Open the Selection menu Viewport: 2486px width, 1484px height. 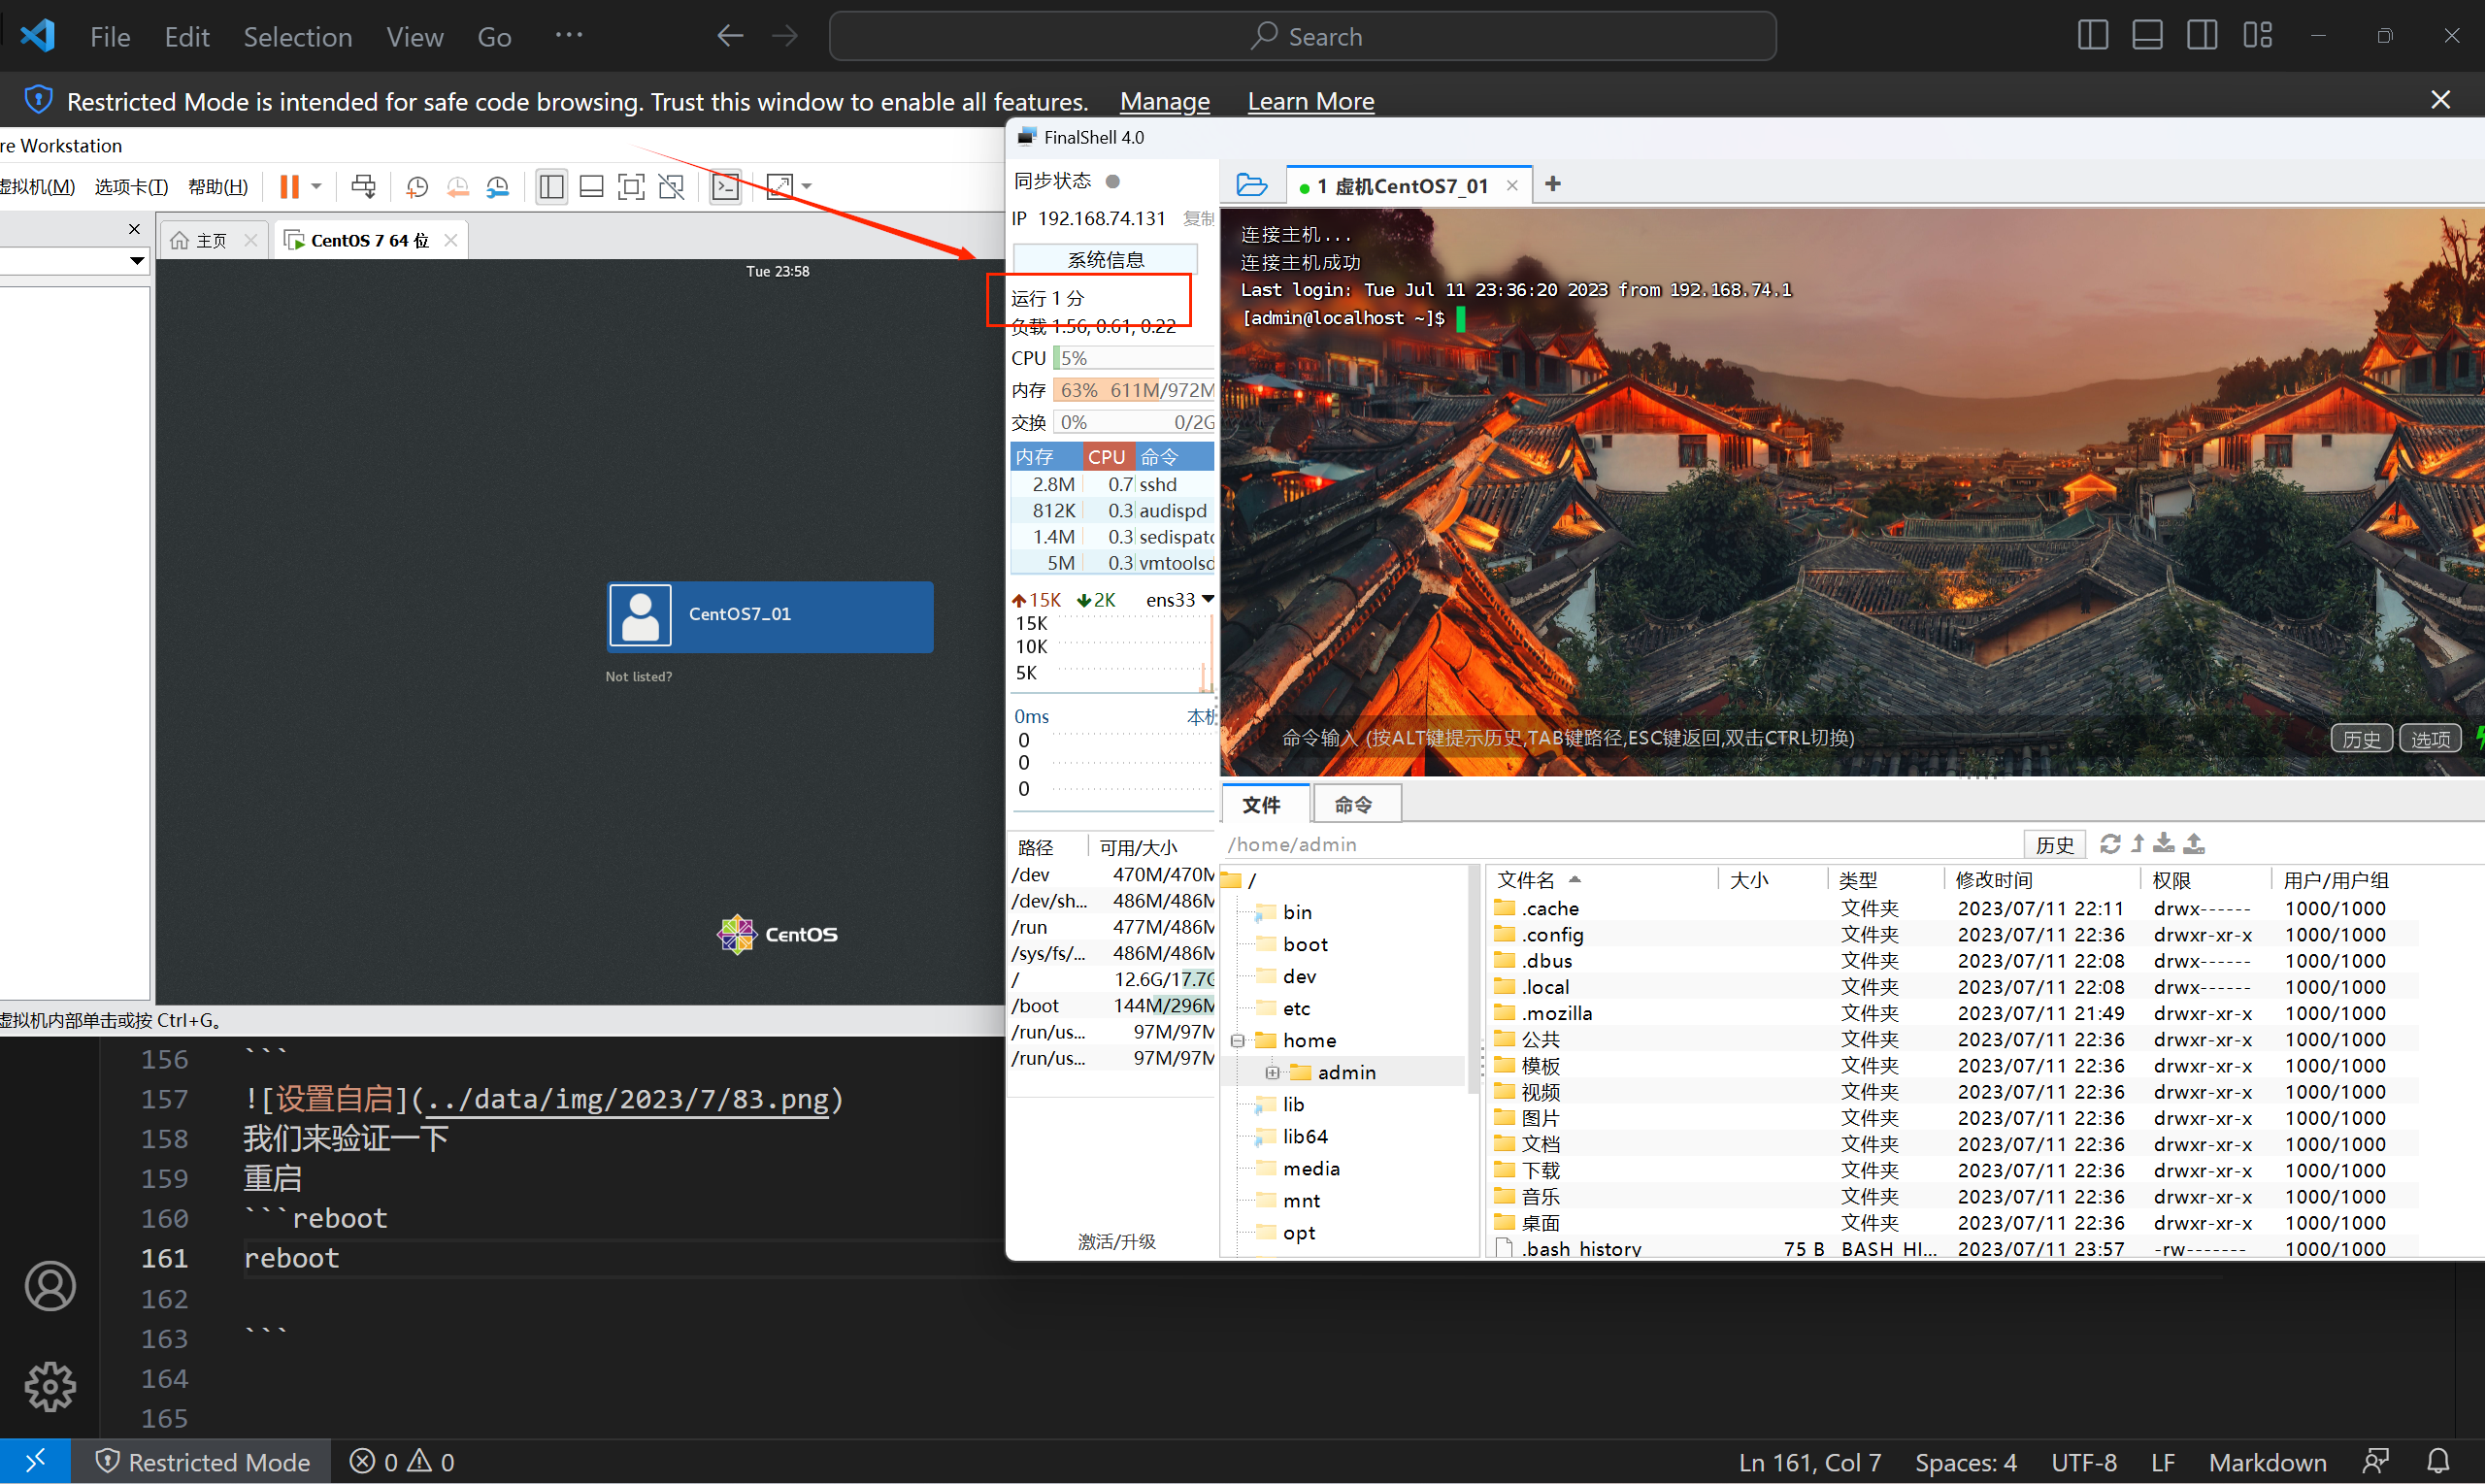tap(298, 37)
